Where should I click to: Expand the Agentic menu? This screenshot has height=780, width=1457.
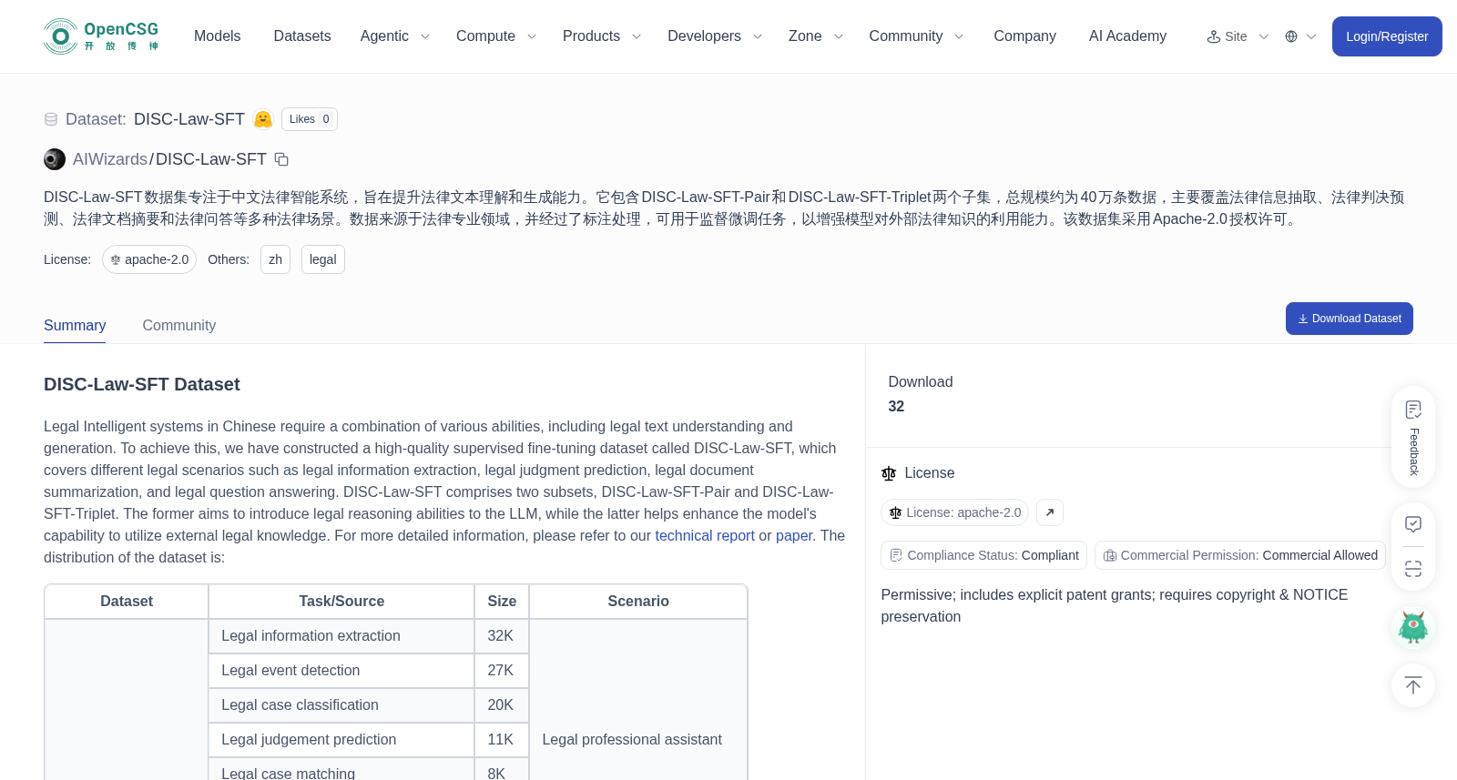395,36
